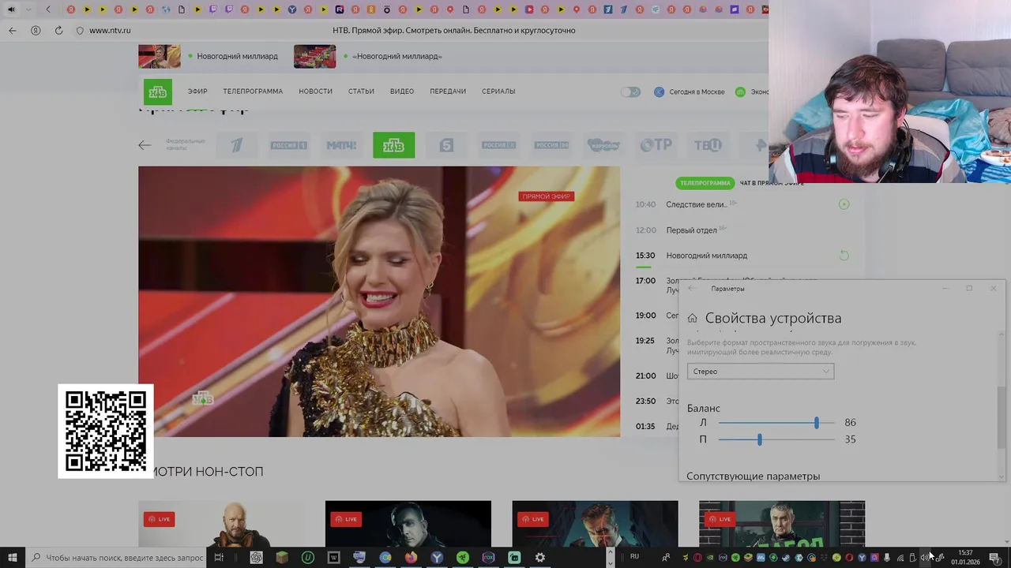Open Task View on taskbar
The height and width of the screenshot is (568, 1011).
pyautogui.click(x=219, y=558)
